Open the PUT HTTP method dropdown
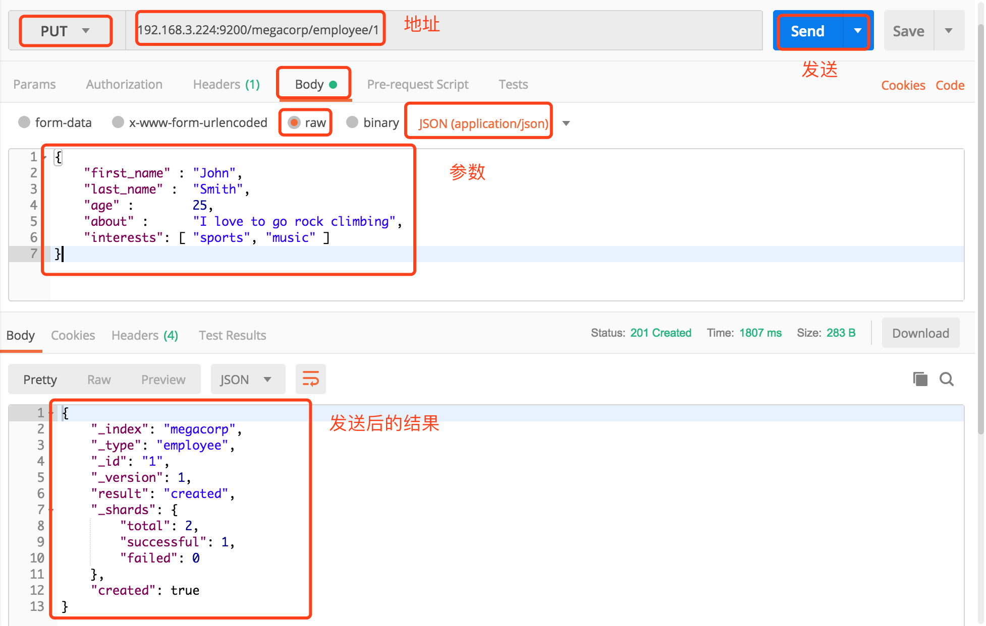 pyautogui.click(x=65, y=31)
